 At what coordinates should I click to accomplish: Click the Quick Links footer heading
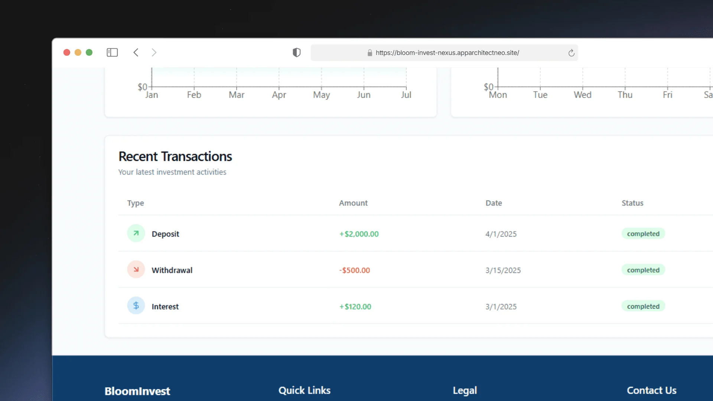click(304, 390)
